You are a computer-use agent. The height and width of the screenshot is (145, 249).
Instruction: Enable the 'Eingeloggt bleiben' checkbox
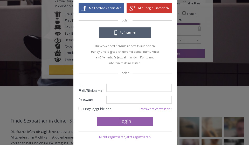click(80, 109)
